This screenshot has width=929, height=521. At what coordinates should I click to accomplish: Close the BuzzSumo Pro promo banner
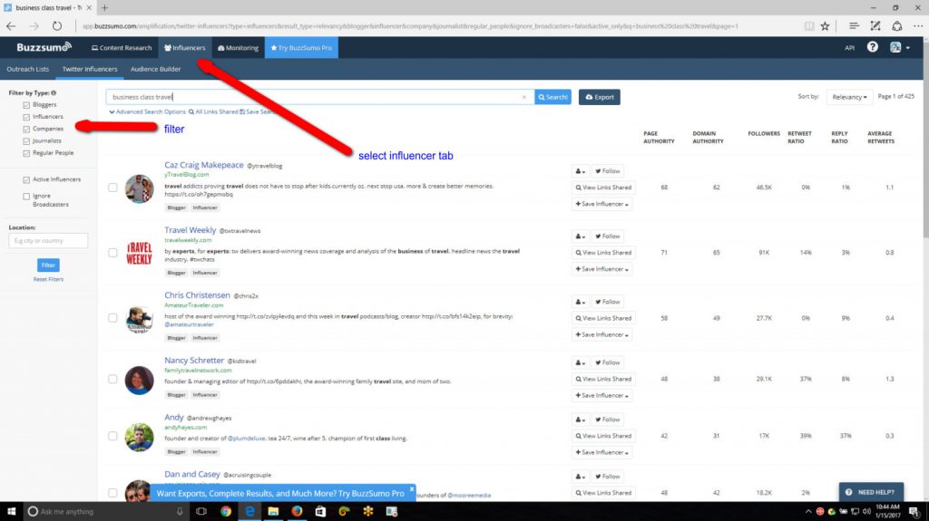(x=412, y=489)
